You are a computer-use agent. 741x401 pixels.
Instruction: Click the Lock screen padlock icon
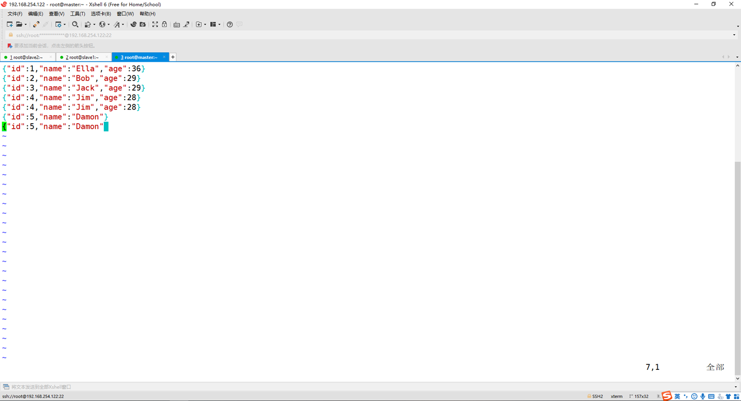coord(164,24)
